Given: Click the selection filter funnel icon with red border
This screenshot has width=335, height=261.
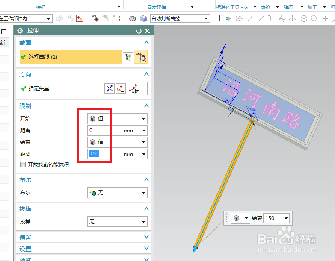Looking at the screenshot, I should [x=80, y=18].
